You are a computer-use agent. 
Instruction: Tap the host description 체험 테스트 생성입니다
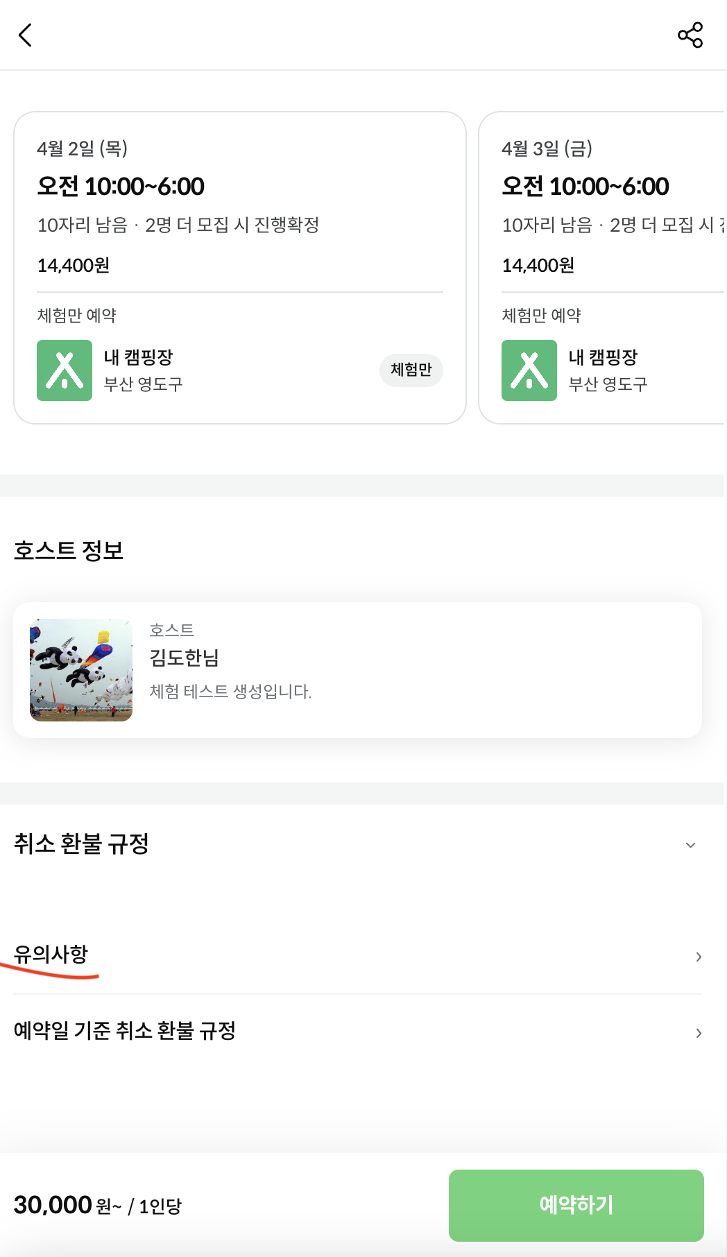click(230, 692)
